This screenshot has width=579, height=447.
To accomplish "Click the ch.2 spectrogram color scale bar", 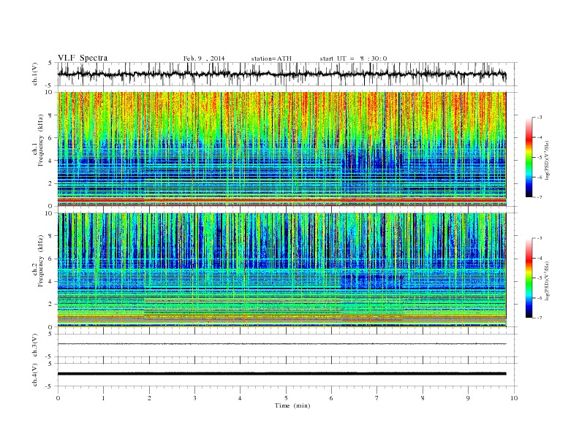I will click(529, 278).
